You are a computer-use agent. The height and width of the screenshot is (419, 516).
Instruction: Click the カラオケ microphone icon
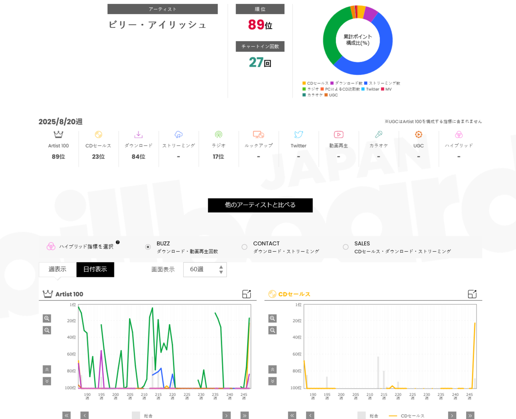pos(378,134)
